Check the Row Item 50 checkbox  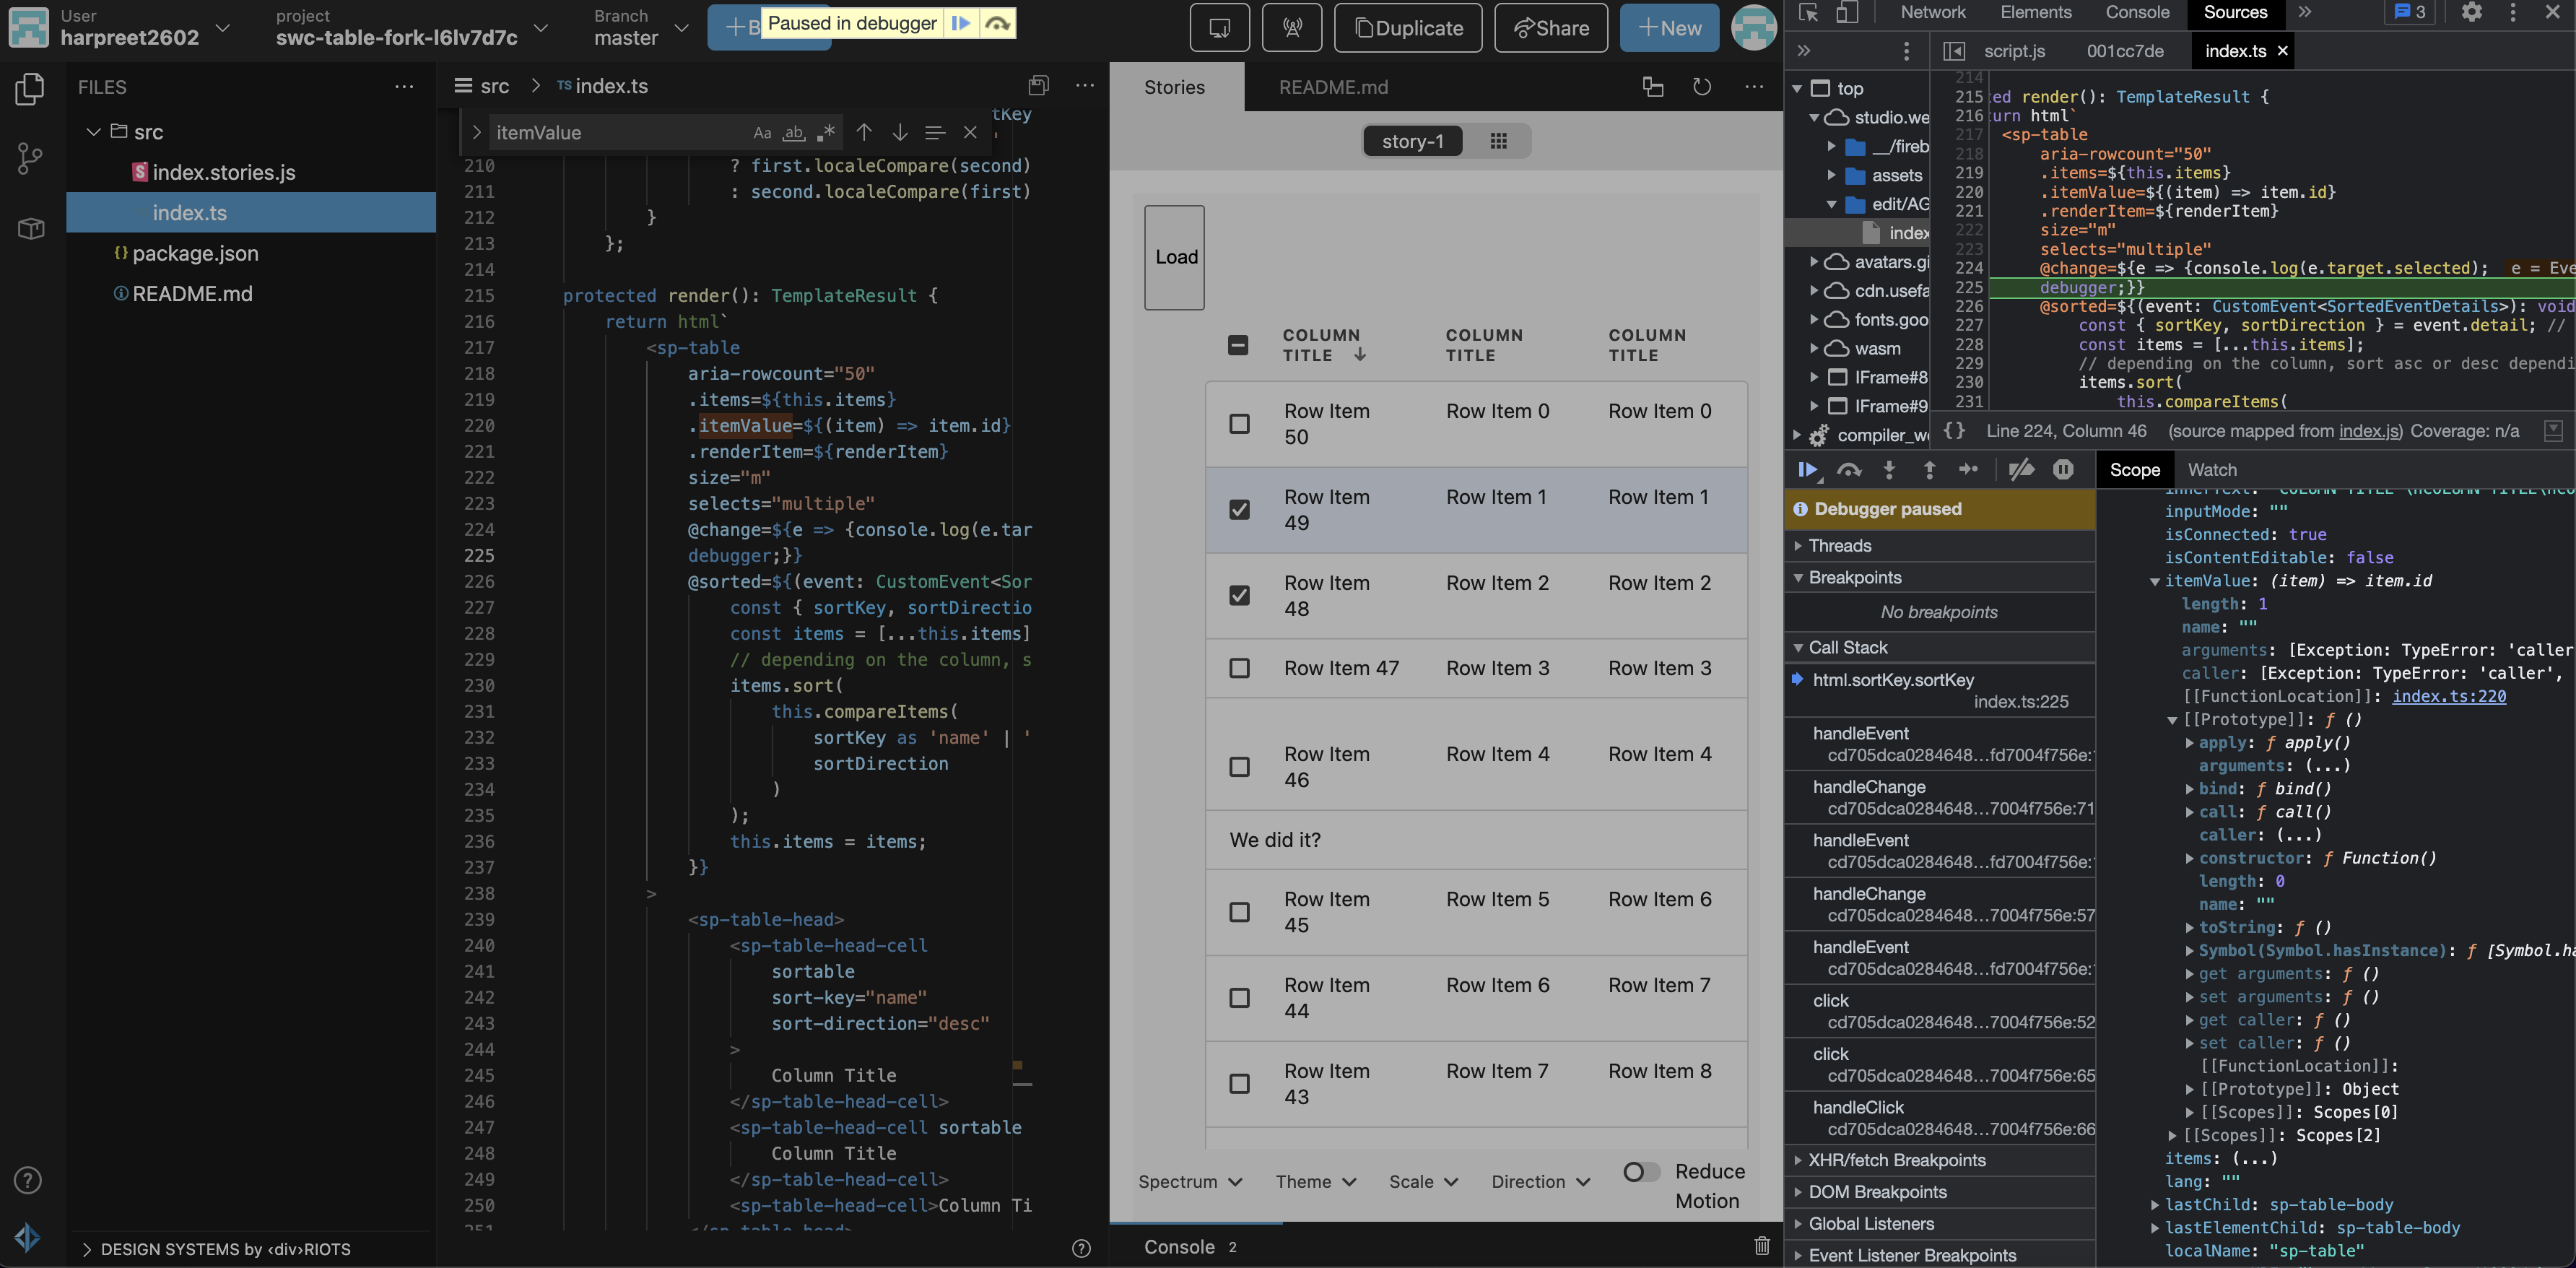(1239, 424)
